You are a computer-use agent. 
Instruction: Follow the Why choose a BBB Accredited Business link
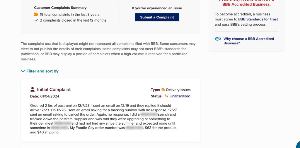[248, 41]
